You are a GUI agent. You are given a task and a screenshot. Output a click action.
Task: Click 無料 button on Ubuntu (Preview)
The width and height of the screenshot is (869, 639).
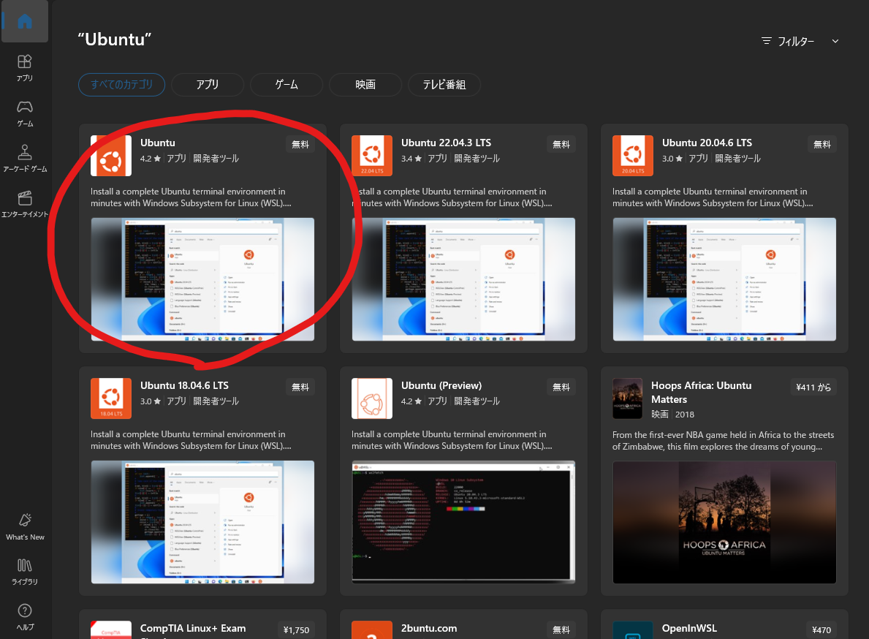(561, 387)
